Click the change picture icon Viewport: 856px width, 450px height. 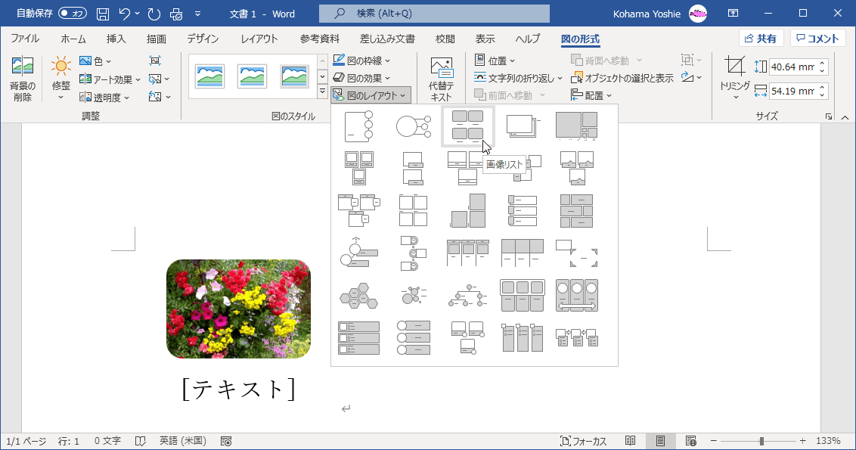click(x=158, y=79)
